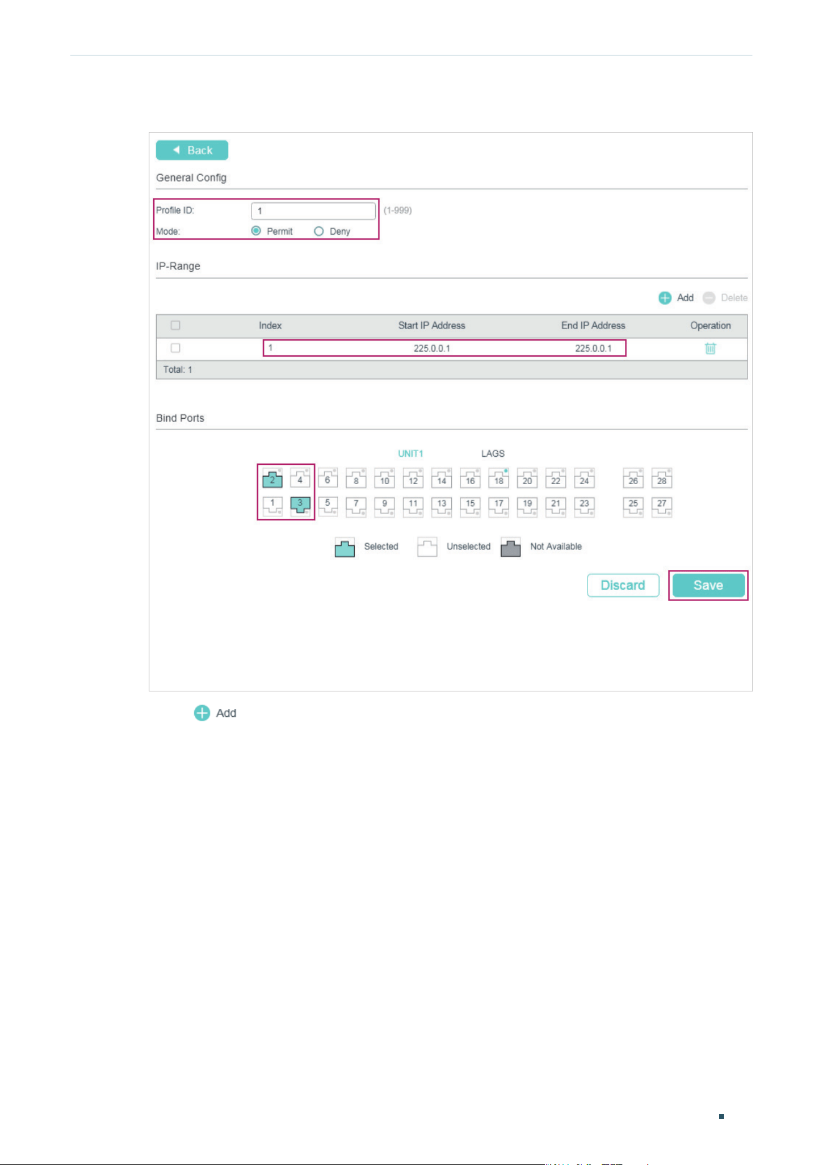Viewport: 824px width, 1165px height.
Task: Save the profile configuration
Action: tap(708, 586)
